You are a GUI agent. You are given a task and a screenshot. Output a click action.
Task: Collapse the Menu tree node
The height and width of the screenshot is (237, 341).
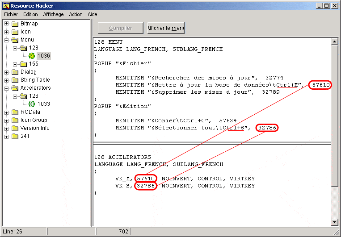7,40
